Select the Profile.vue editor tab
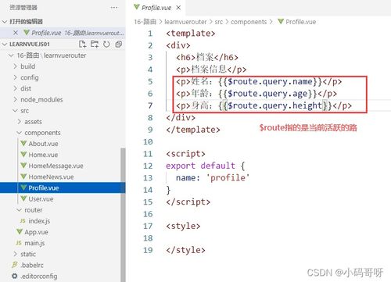 (x=156, y=8)
